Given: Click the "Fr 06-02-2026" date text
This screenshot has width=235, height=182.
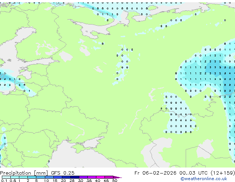Looking at the screenshot, I should coord(155,173).
